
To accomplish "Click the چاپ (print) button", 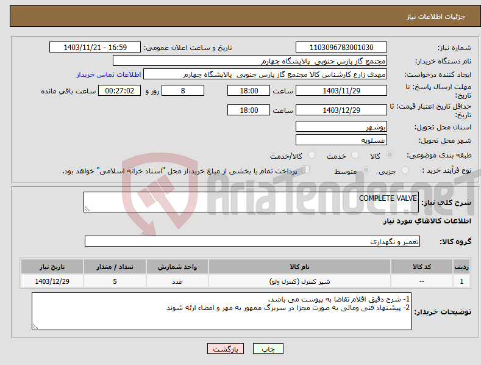I will pos(268,349).
